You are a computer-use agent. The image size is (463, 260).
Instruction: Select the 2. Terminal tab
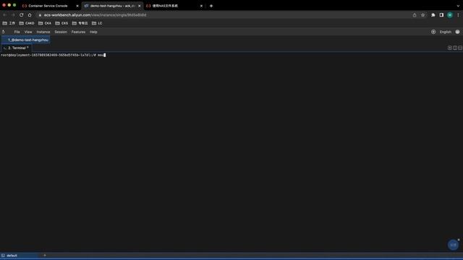[x=17, y=48]
